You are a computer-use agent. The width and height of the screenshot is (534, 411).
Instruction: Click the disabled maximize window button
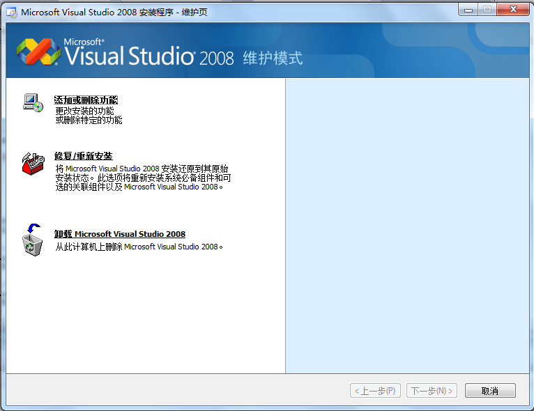click(487, 10)
